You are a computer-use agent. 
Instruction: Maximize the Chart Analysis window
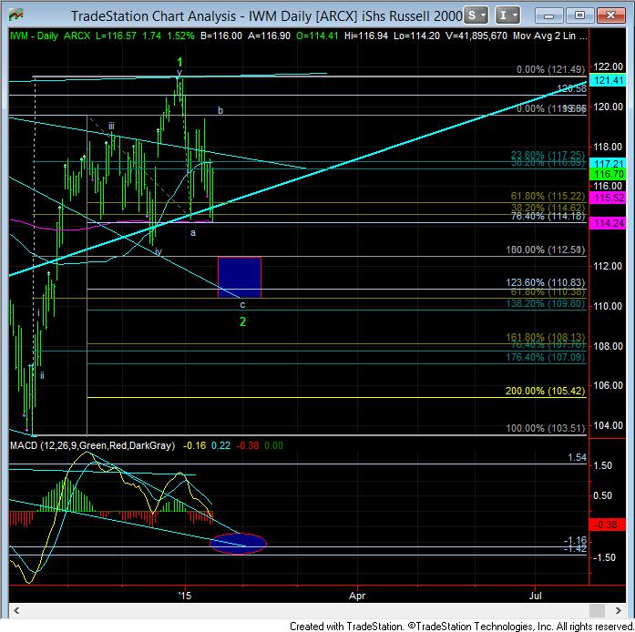[579, 15]
